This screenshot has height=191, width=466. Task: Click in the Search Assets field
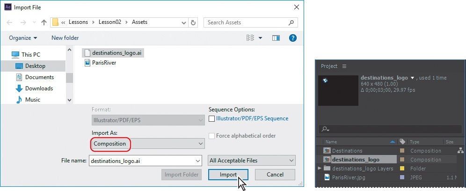point(250,22)
